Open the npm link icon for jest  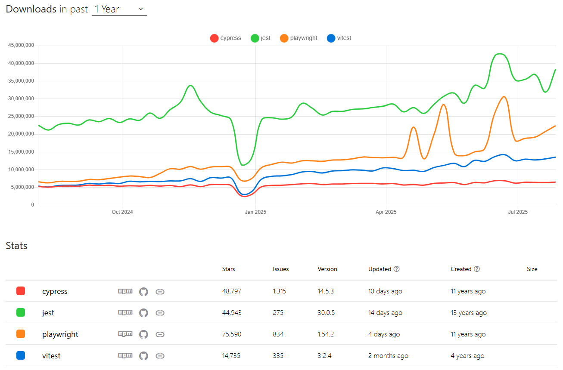[x=125, y=313]
